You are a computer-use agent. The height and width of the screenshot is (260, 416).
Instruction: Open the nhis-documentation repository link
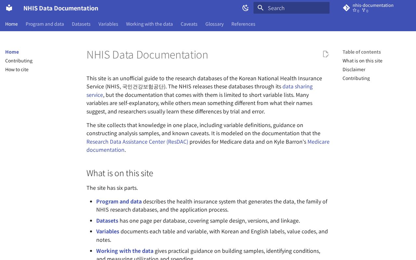pyautogui.click(x=373, y=8)
